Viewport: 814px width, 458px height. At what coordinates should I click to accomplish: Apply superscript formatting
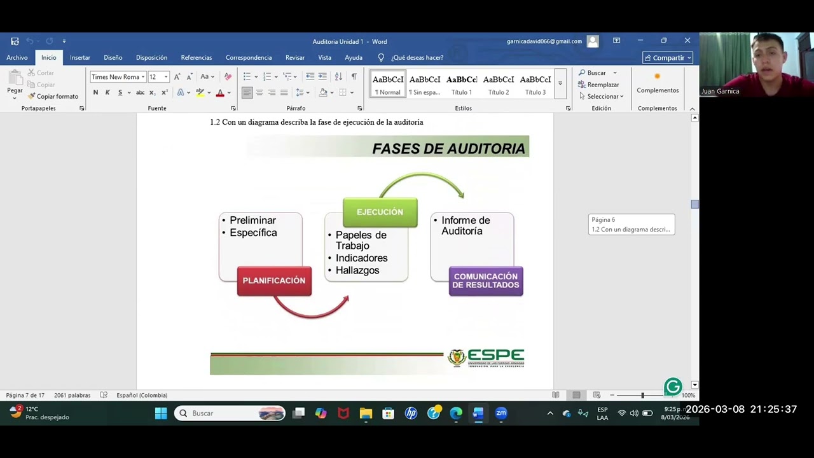point(165,93)
